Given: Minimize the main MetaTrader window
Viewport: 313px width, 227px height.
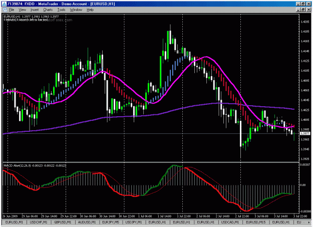Looking at the screenshot, I should (298, 4).
